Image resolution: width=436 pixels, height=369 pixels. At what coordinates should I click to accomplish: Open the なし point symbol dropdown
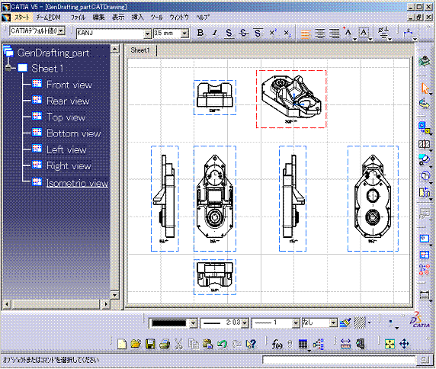coord(333,323)
